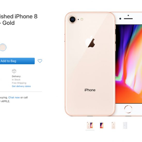
Task: Add the iPhone 8 to Bag
Action: click(17, 61)
